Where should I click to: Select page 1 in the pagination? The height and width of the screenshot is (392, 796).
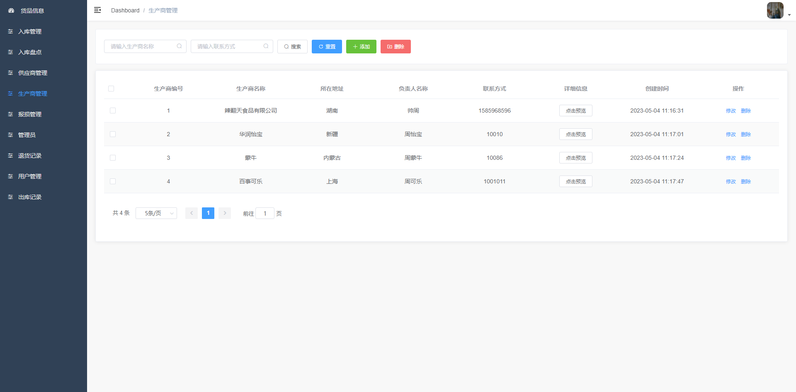[208, 213]
